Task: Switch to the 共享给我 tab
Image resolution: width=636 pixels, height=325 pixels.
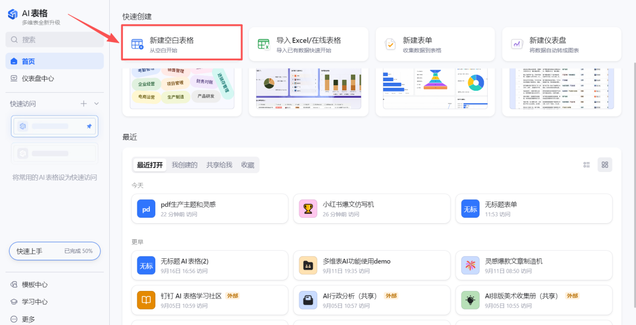Action: [x=219, y=165]
